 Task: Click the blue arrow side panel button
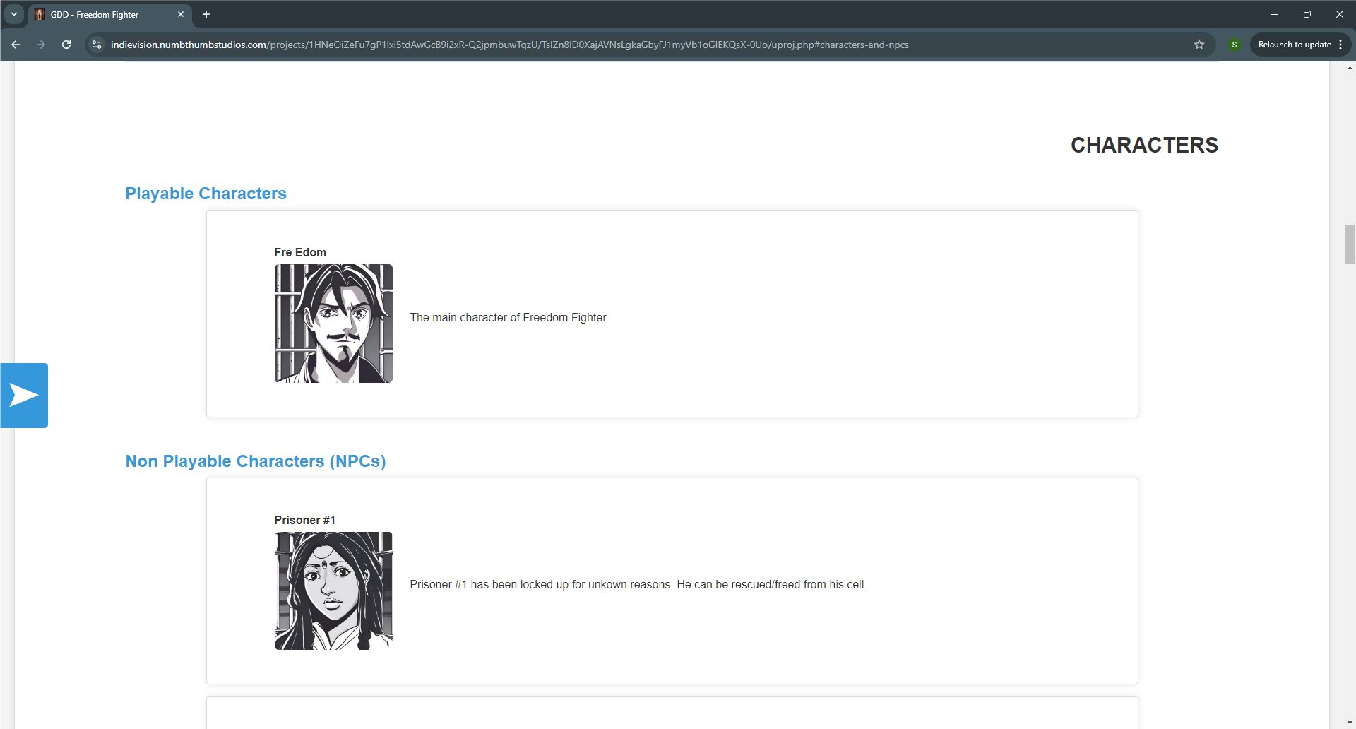tap(24, 396)
